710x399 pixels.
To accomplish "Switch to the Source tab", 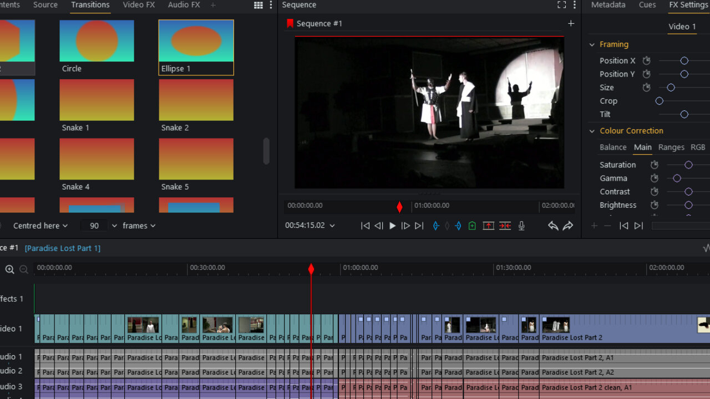I will coord(45,5).
